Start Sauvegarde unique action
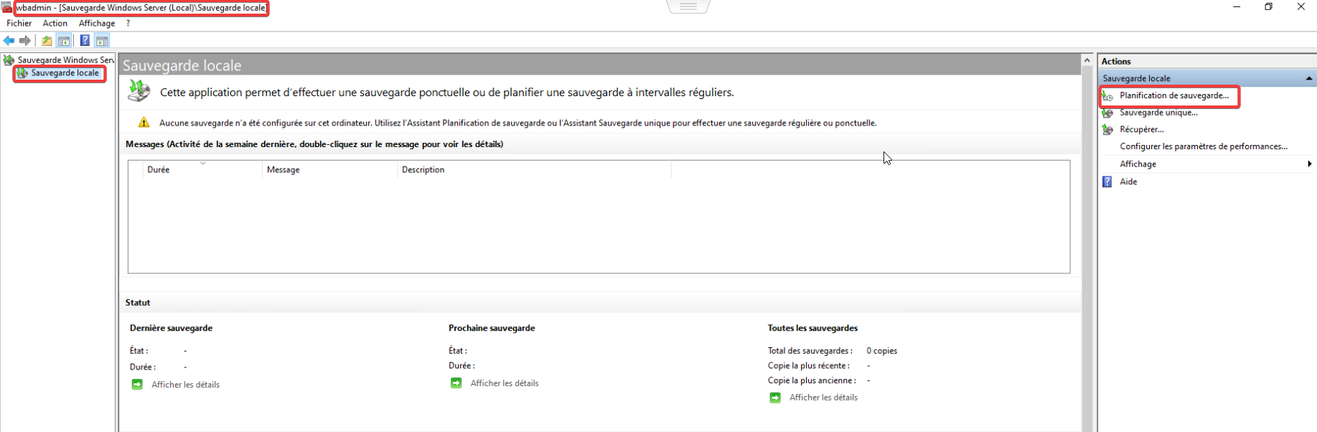This screenshot has width=1317, height=432. pyautogui.click(x=1158, y=113)
